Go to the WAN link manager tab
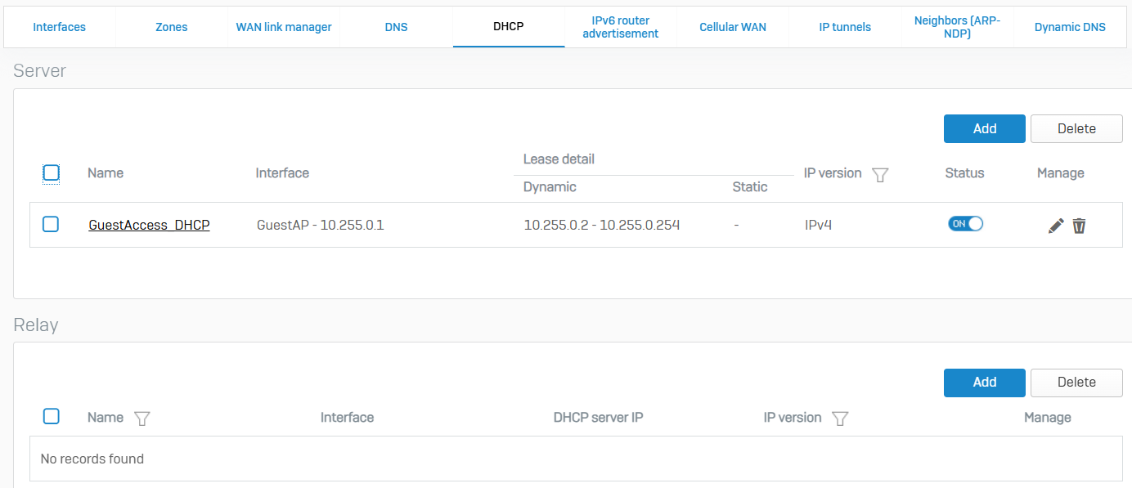 (284, 27)
